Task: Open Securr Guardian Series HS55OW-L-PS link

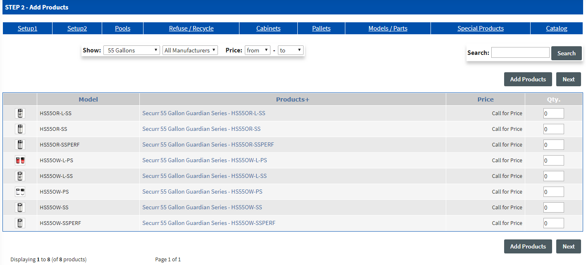Action: (205, 160)
